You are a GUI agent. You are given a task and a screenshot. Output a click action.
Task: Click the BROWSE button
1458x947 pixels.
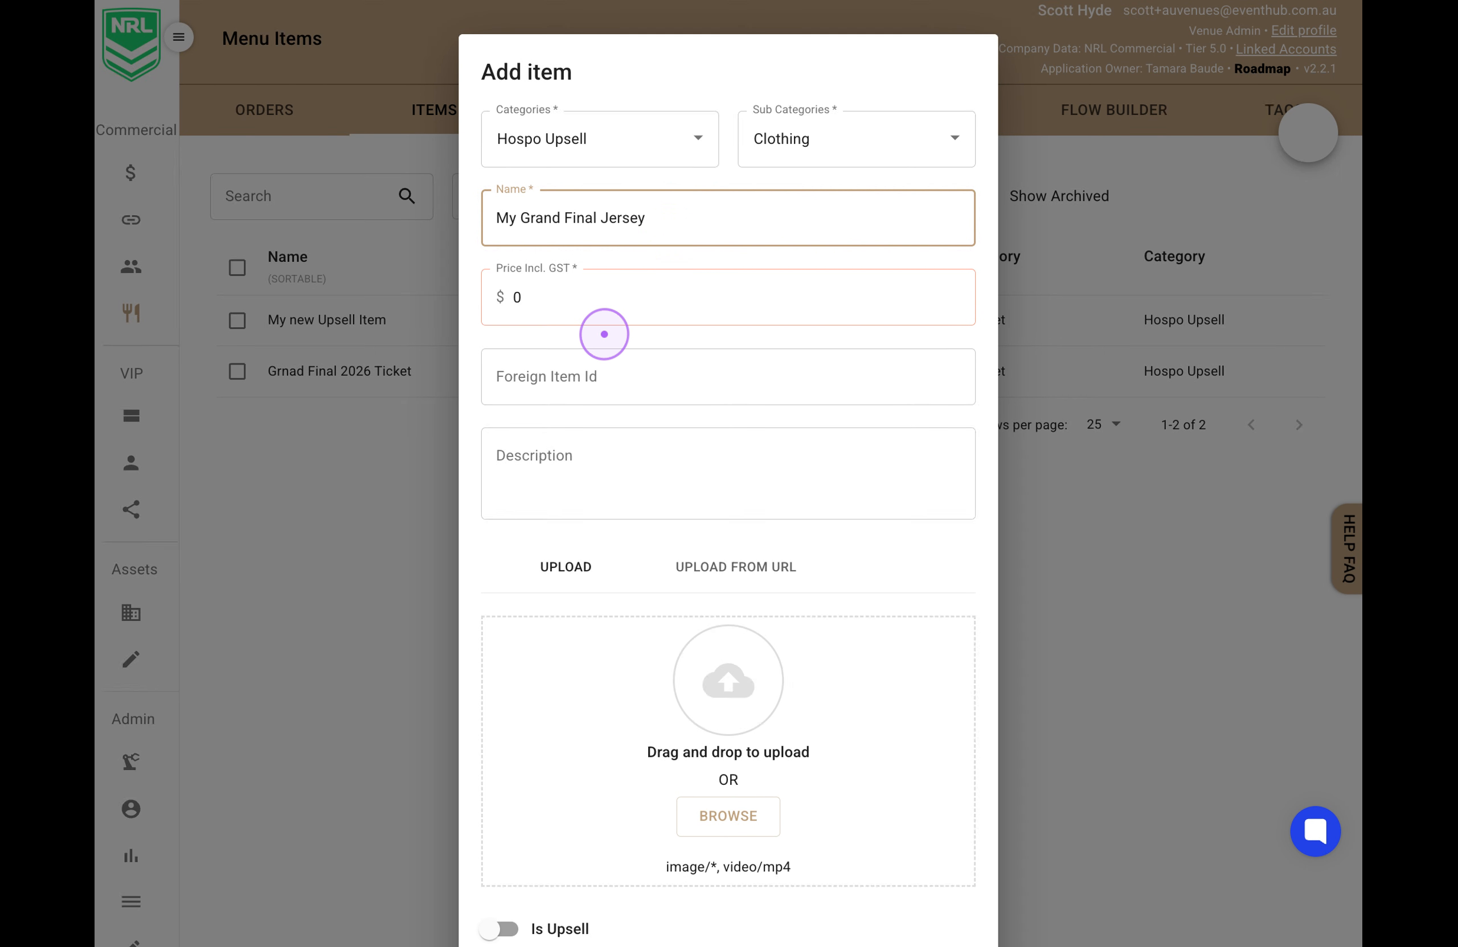pyautogui.click(x=728, y=816)
